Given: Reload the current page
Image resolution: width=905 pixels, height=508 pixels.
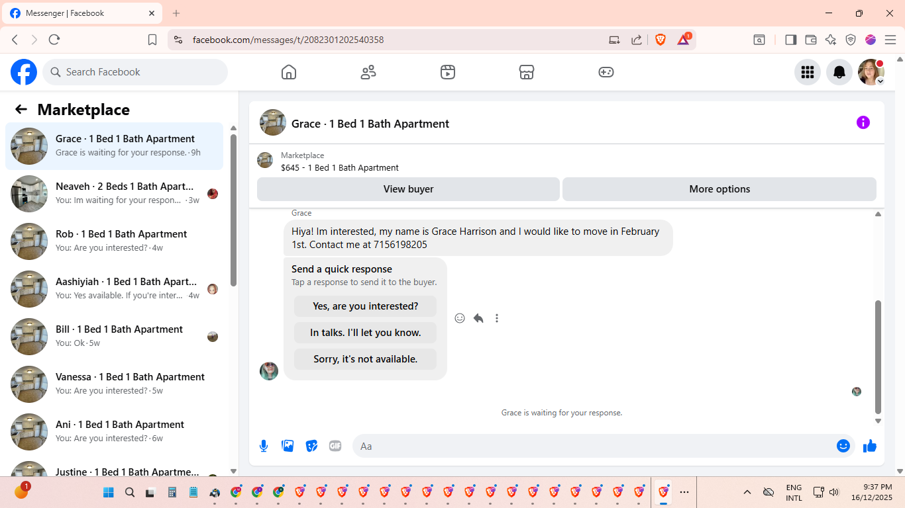Looking at the screenshot, I should (x=54, y=40).
